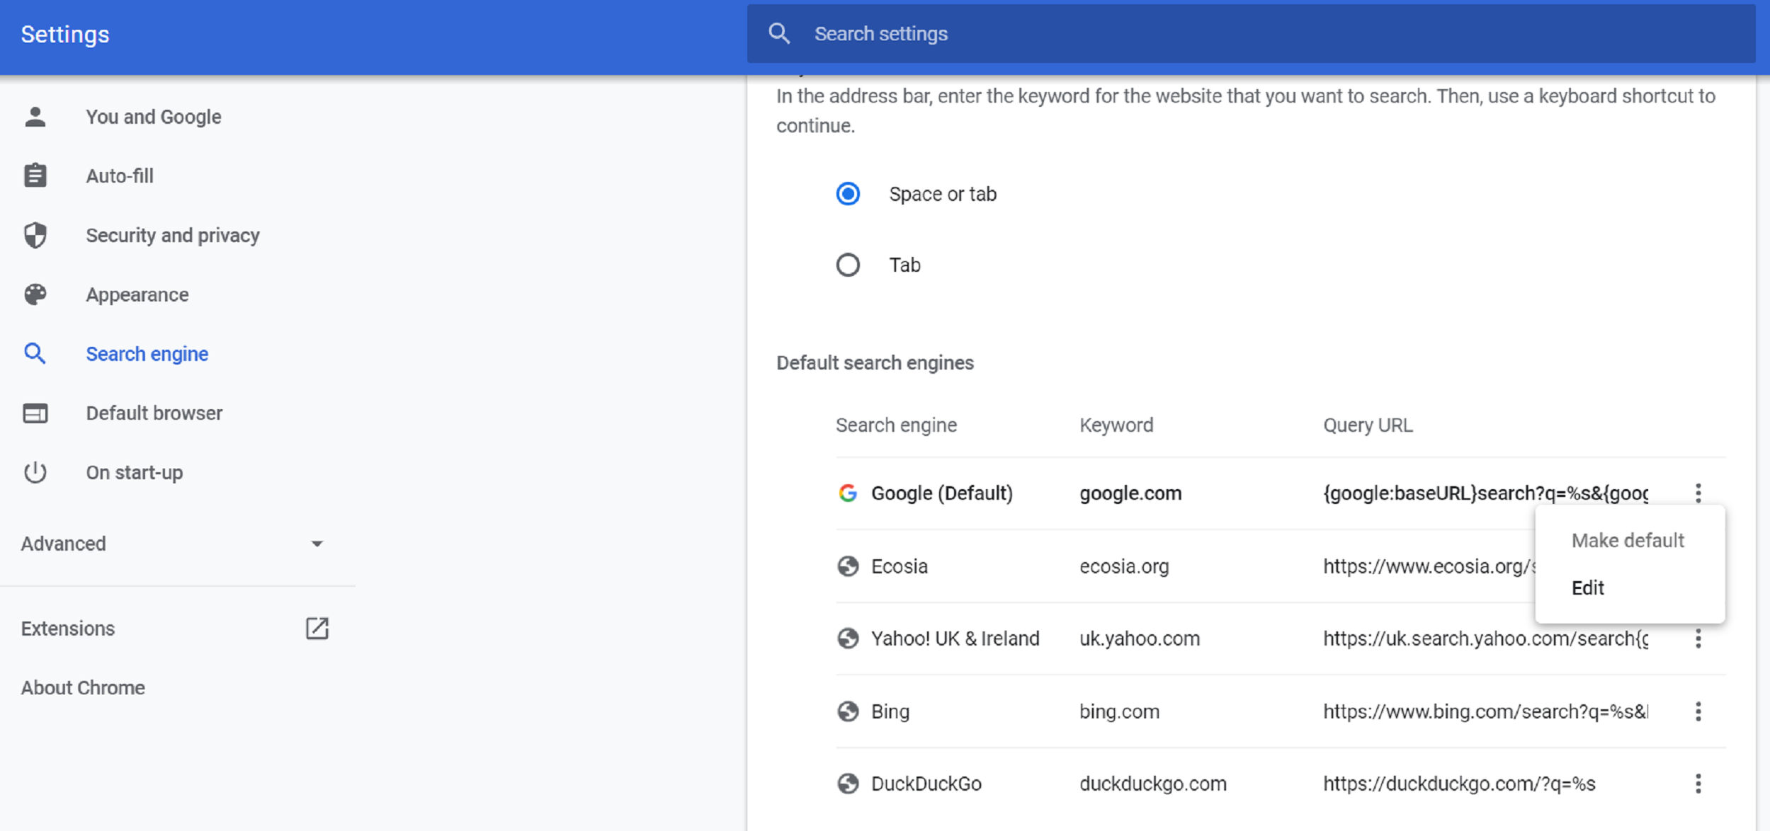
Task: Go to Search engine settings section
Action: pos(147,354)
